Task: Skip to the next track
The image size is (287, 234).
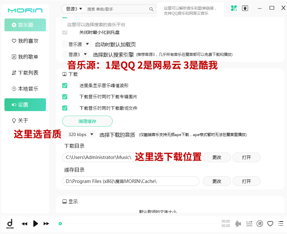Action: pyautogui.click(x=46, y=224)
